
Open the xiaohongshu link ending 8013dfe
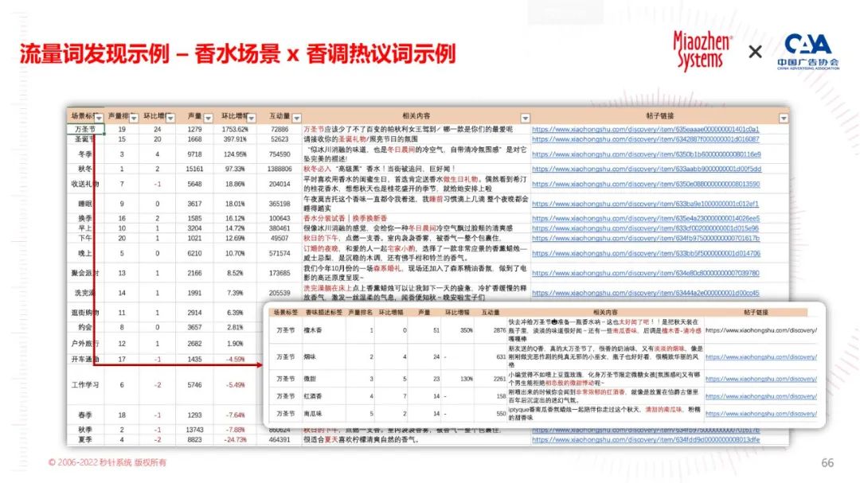coord(646,440)
